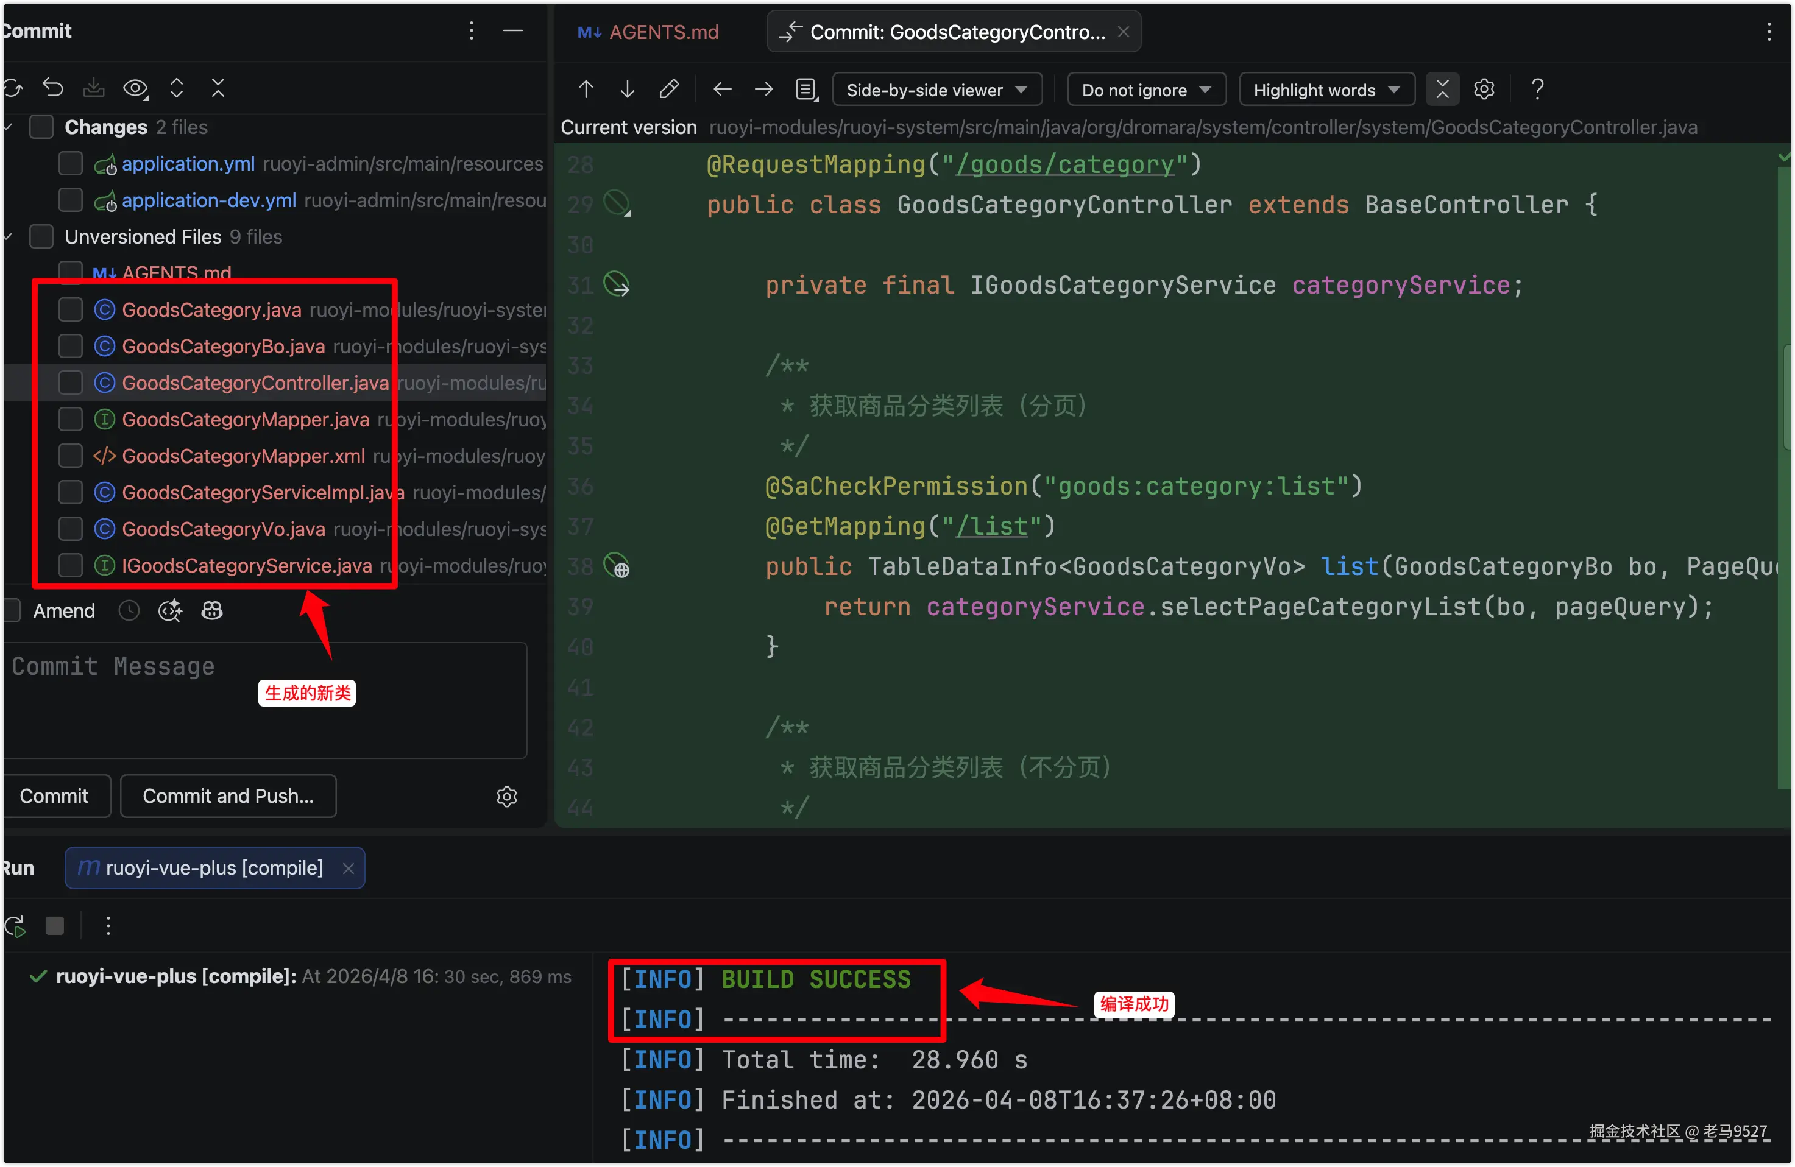Click the diff viewer settings gear
Image resolution: width=1795 pixels, height=1167 pixels.
[x=1484, y=90]
